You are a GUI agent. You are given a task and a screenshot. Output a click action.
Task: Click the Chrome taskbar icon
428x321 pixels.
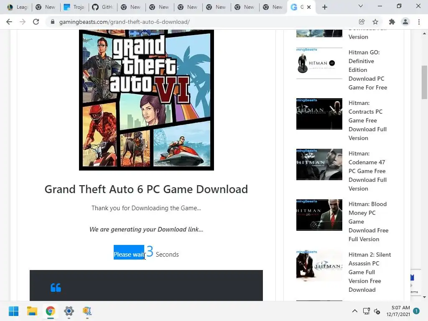coord(50,311)
